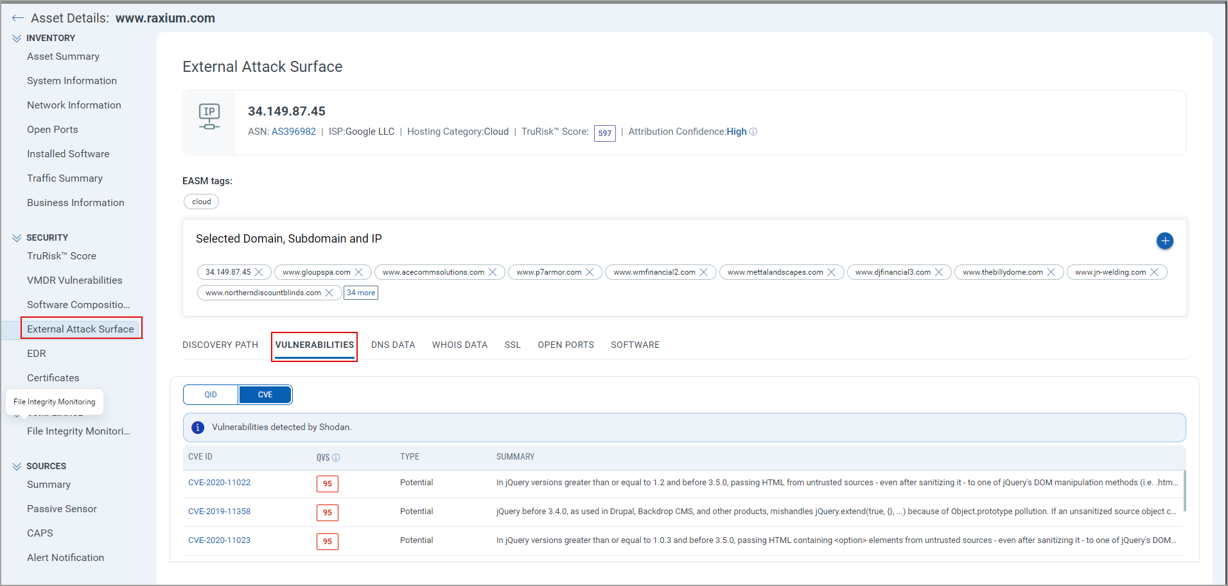1228x586 pixels.
Task: Click the cloud EASM tag
Action: 201,201
